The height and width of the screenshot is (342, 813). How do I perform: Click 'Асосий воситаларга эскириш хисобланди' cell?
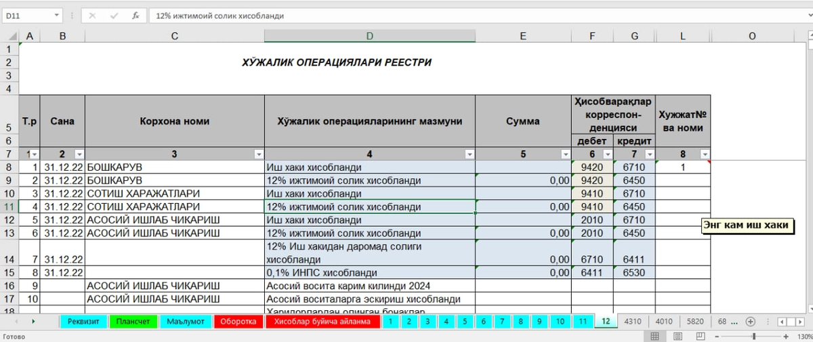(x=369, y=299)
